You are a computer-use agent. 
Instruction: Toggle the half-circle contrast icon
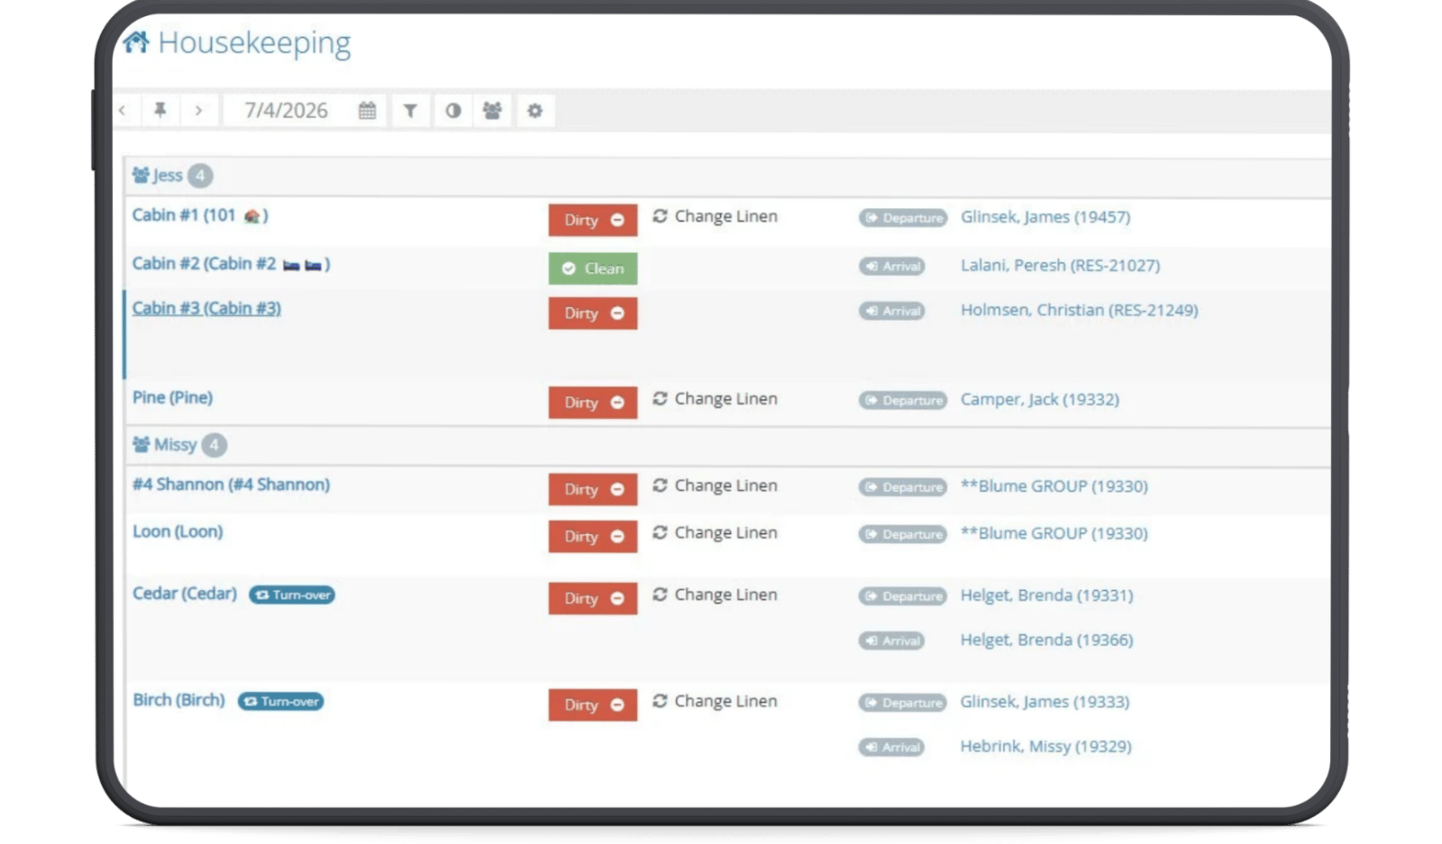coord(453,111)
